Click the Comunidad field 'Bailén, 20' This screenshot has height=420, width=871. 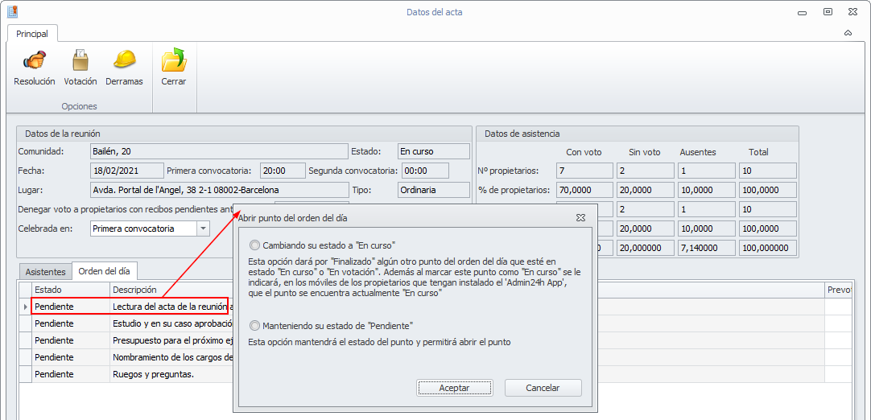pyautogui.click(x=219, y=151)
